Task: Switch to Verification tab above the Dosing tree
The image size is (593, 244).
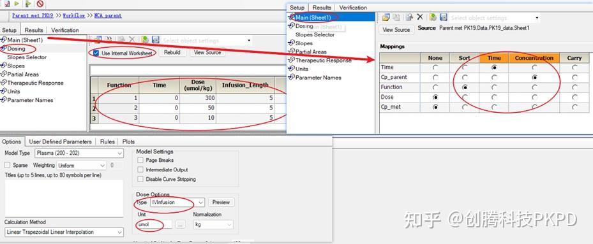Action: click(65, 30)
